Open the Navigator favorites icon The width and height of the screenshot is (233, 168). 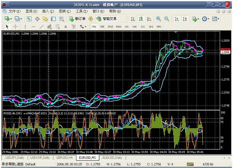click(45, 19)
